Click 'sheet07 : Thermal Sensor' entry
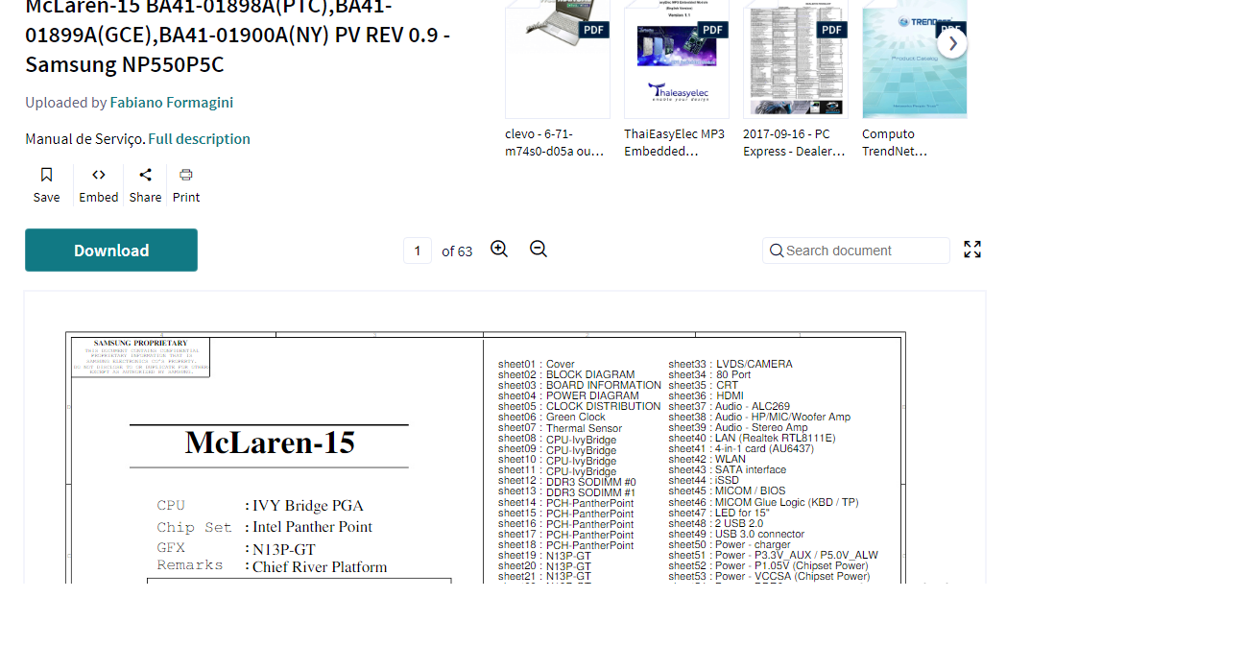The image size is (1246, 646). click(x=560, y=428)
